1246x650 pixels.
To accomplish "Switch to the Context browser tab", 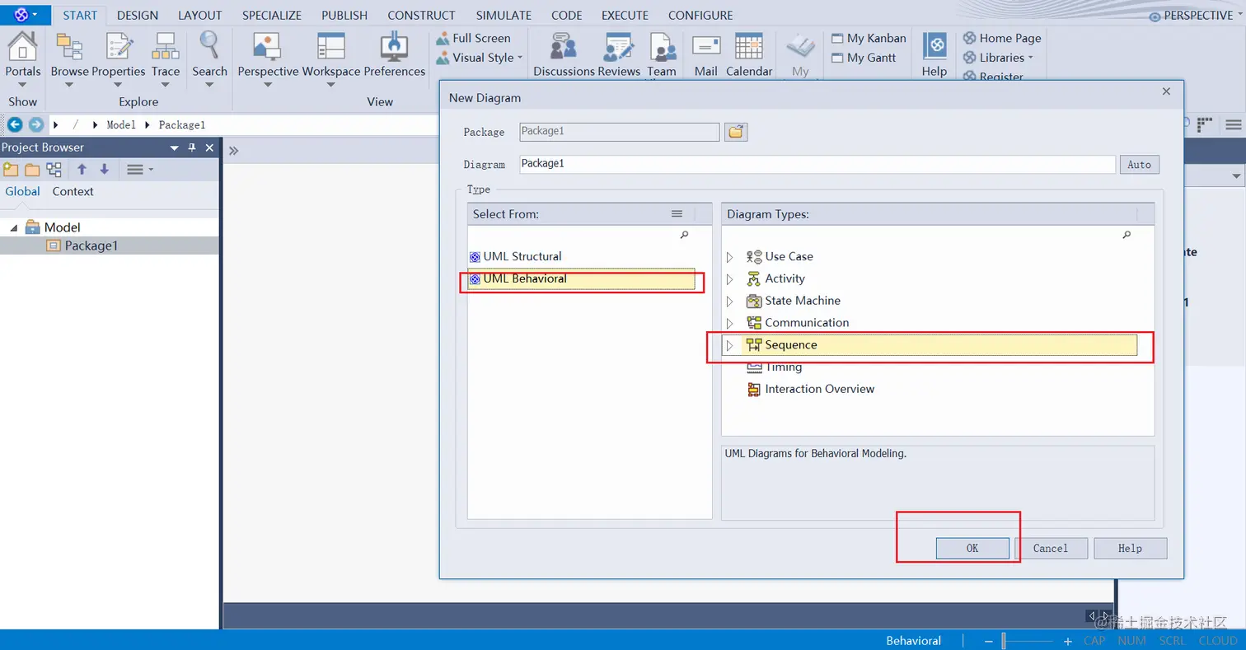I will click(73, 191).
